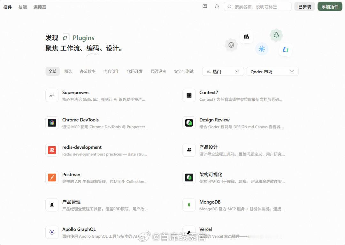Open the help question icon
The width and height of the screenshot is (345, 245).
pos(205,7)
